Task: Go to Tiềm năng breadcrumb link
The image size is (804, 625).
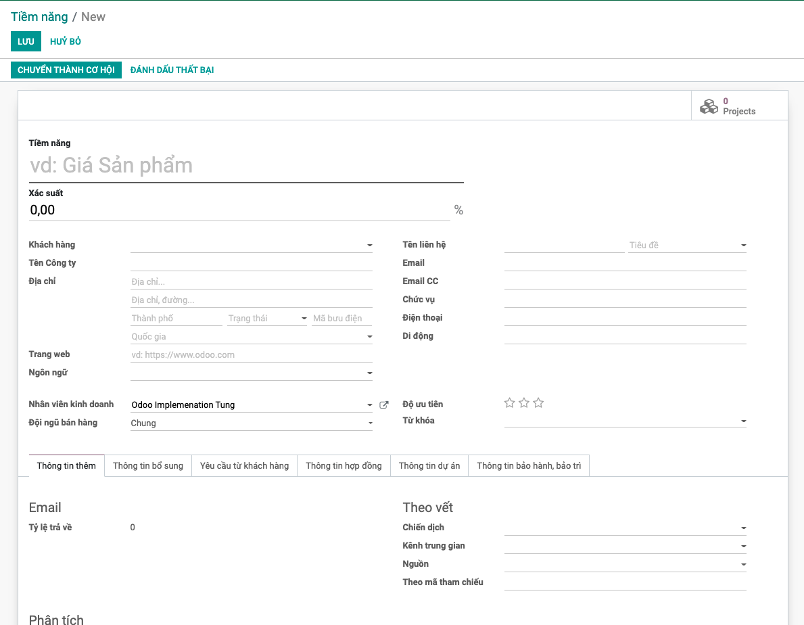Action: point(39,17)
